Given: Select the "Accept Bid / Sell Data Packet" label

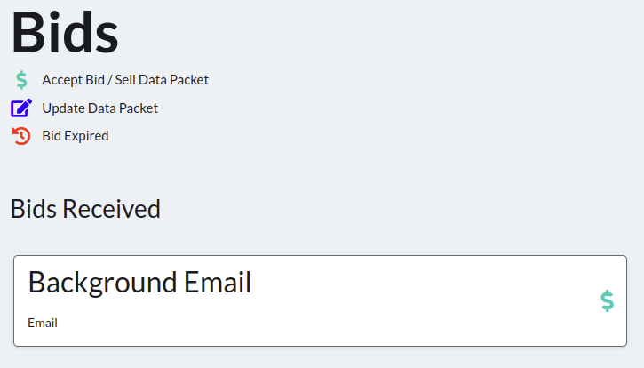Looking at the screenshot, I should coord(125,80).
